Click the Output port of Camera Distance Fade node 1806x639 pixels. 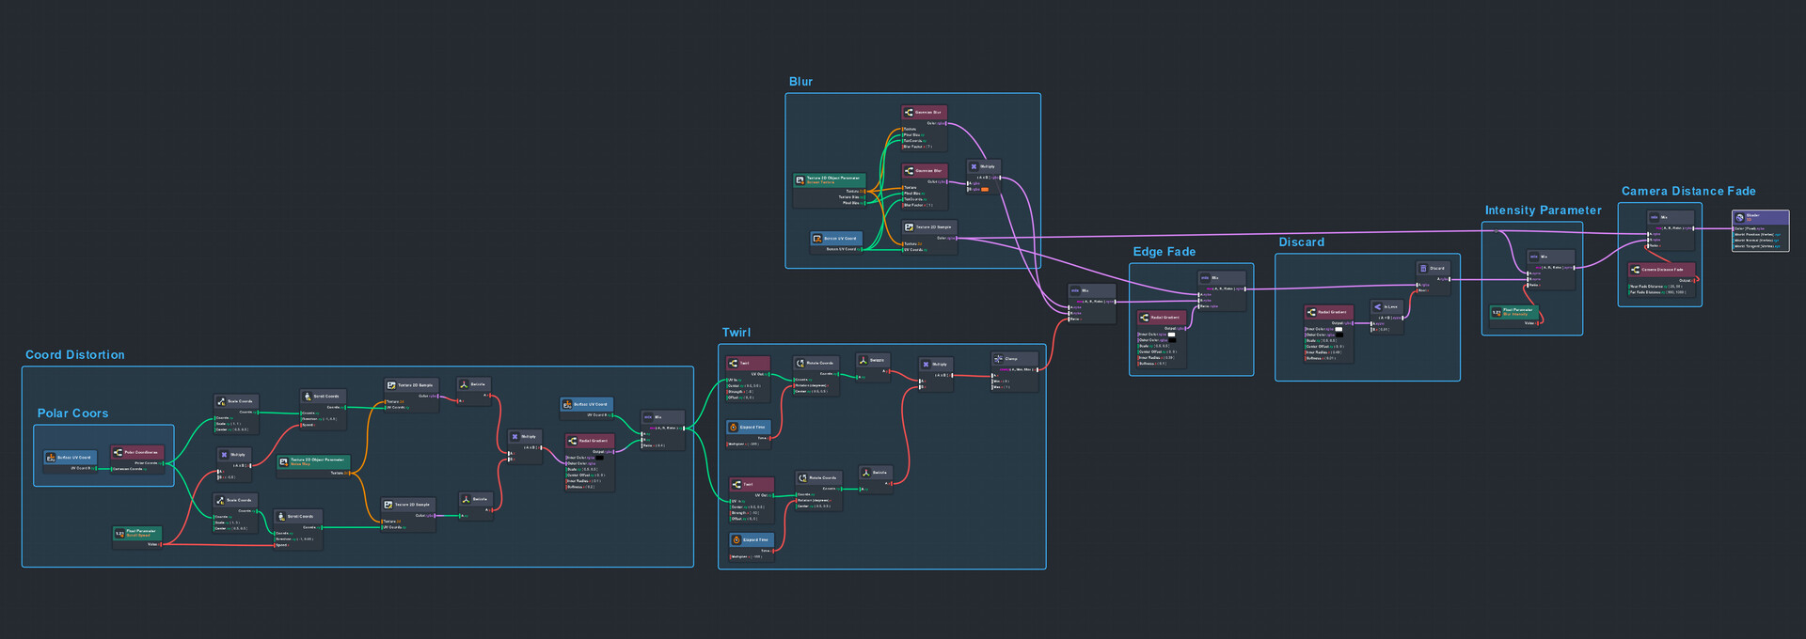tap(1695, 280)
